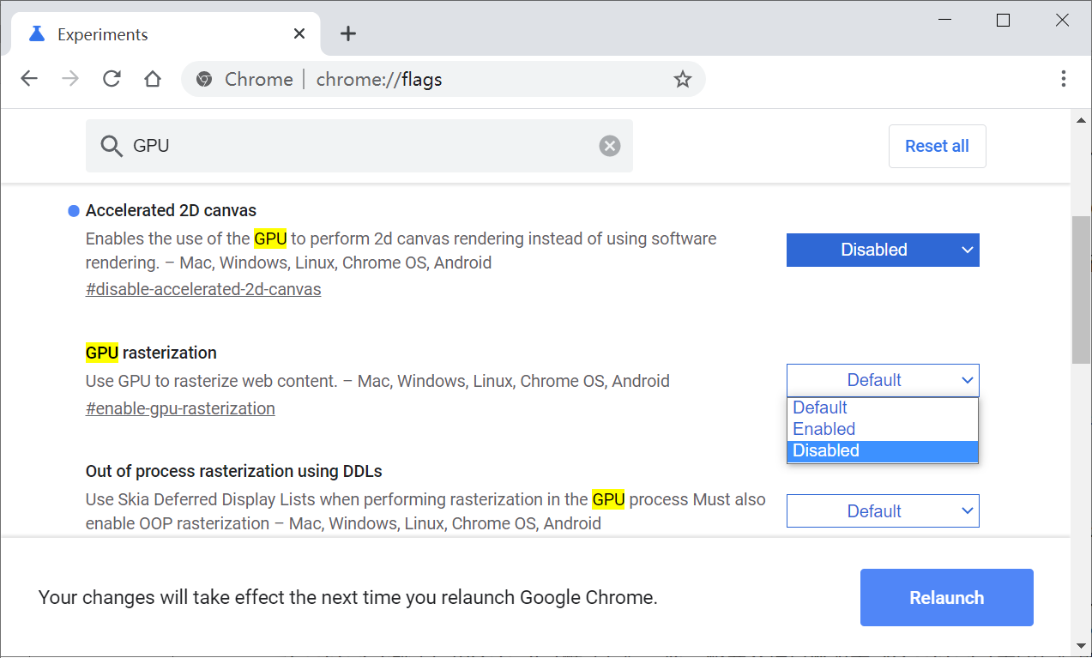
Task: Click the Accelerated 2D canvas heading
Action: pos(171,210)
